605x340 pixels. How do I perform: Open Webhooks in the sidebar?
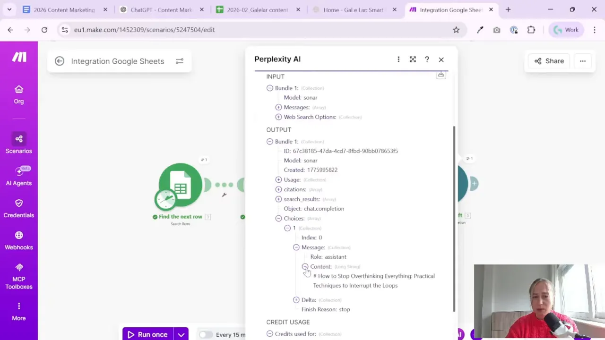pyautogui.click(x=19, y=240)
